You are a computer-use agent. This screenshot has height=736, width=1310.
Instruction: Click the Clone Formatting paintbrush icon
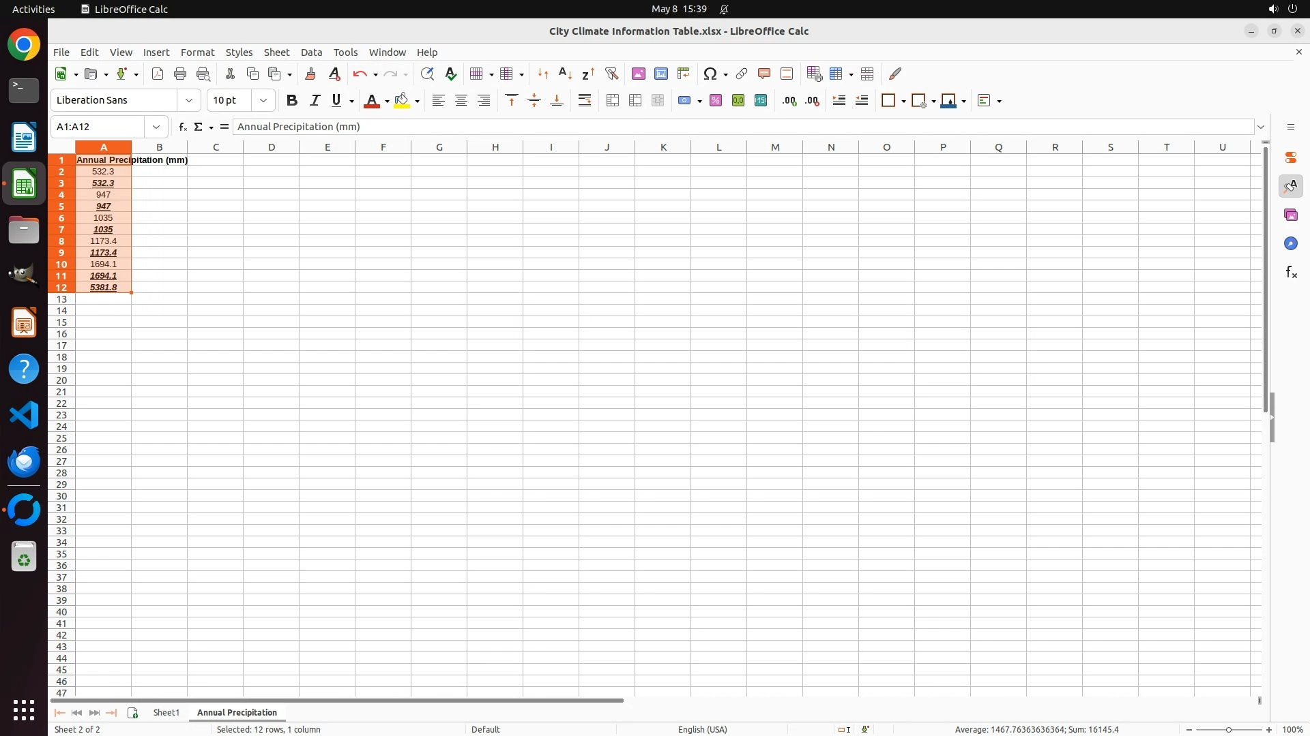pyautogui.click(x=310, y=74)
